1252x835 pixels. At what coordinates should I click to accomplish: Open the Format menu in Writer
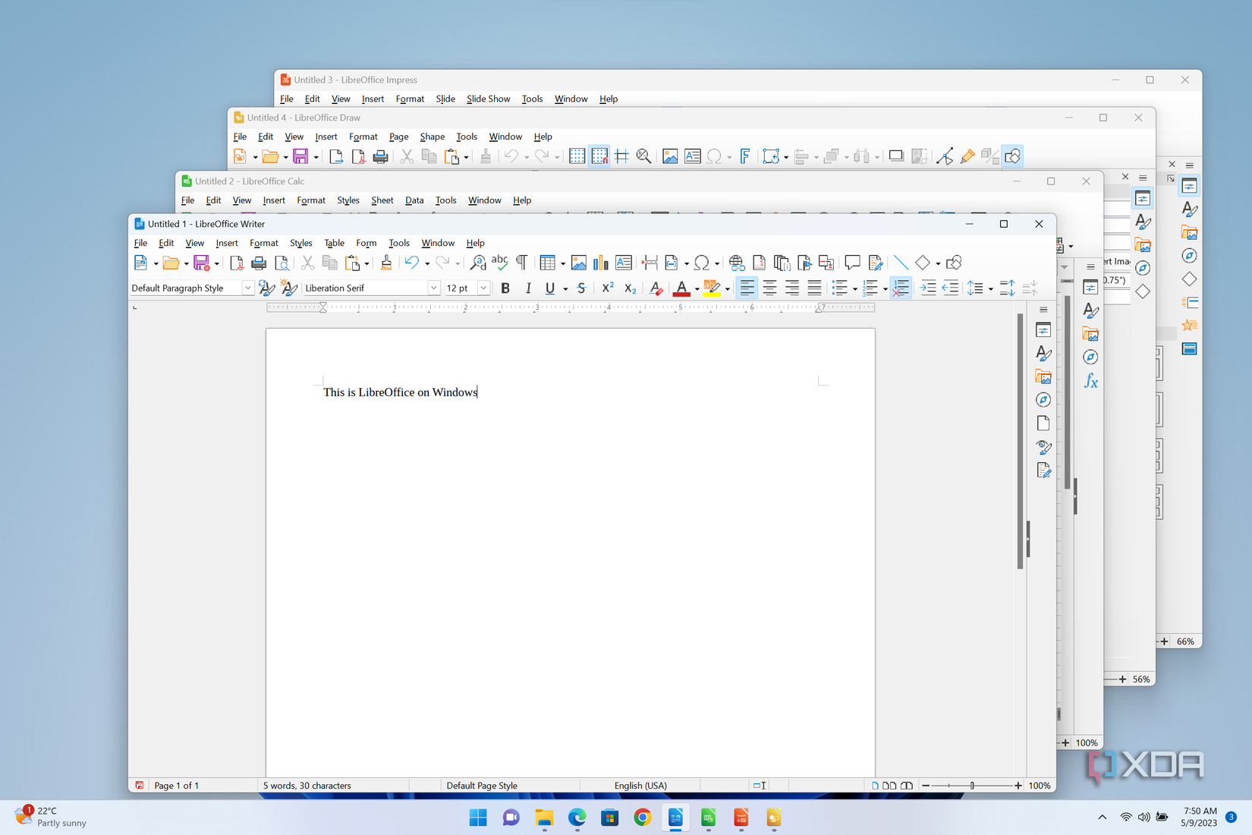[263, 243]
